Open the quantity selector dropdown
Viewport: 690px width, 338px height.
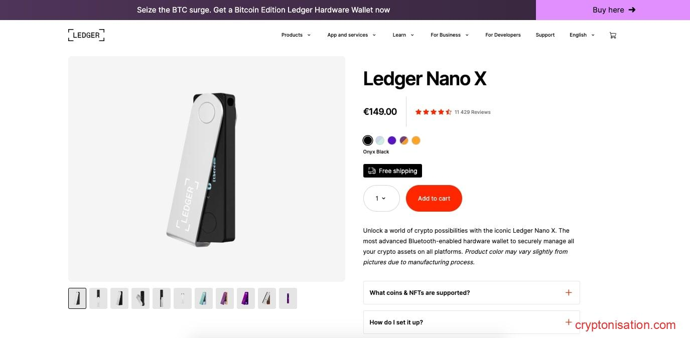tap(381, 198)
